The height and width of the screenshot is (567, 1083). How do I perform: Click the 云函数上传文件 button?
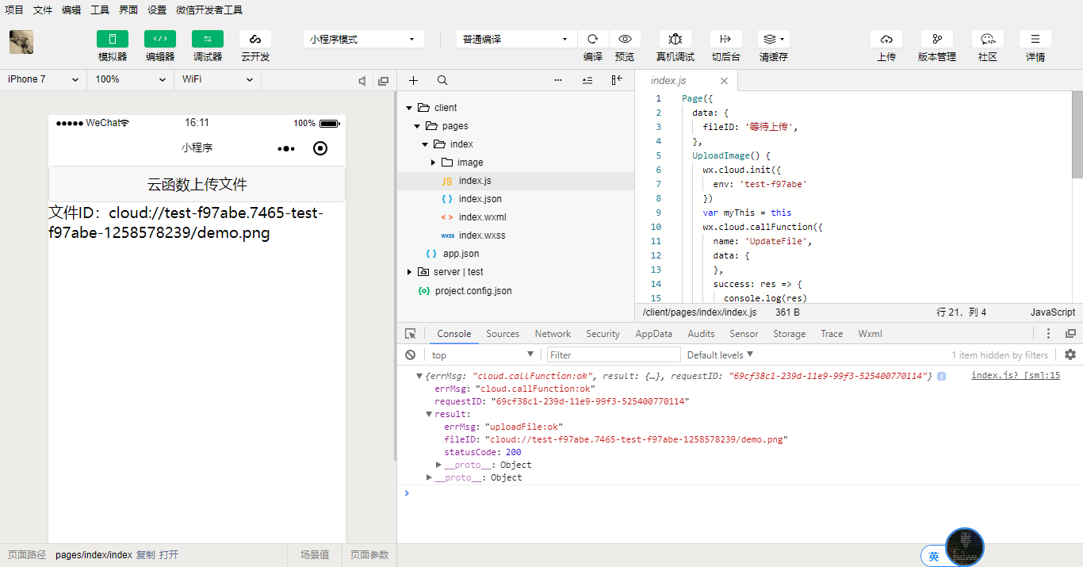(x=197, y=184)
